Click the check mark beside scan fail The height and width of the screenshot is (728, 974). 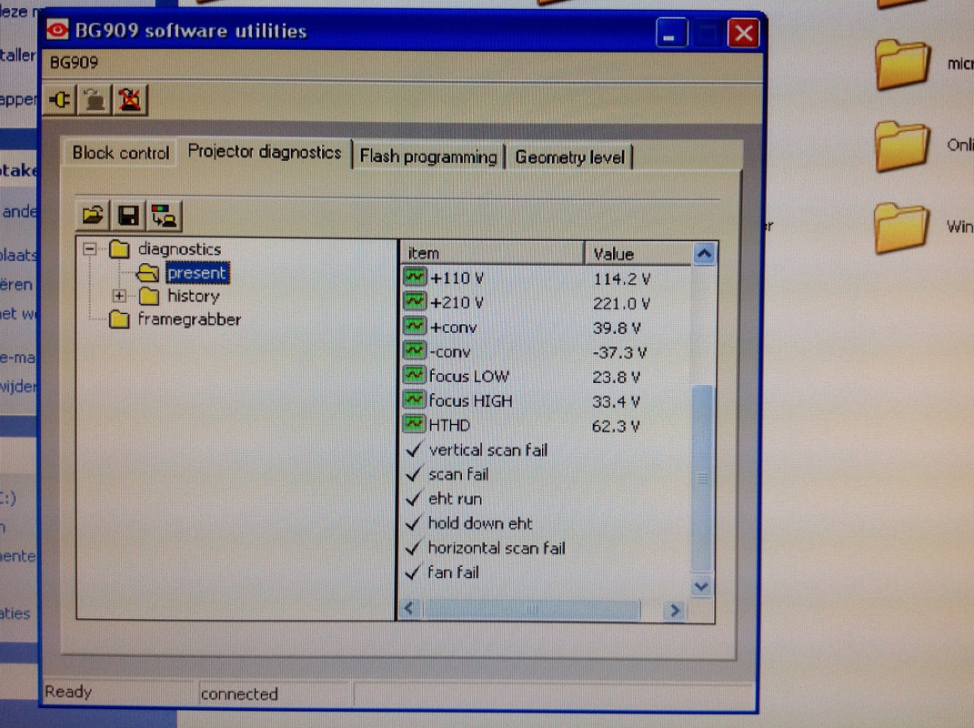415,474
